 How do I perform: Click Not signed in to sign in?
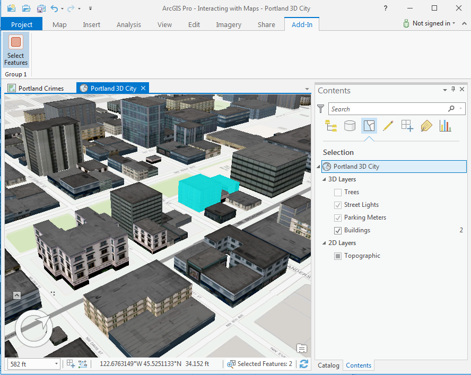(429, 23)
